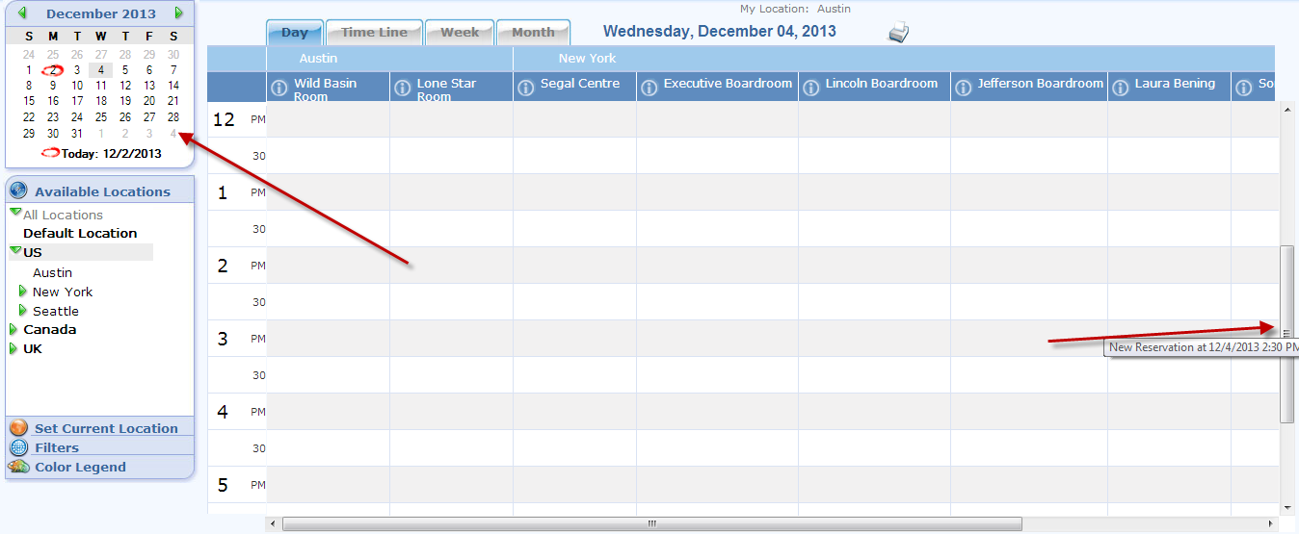Select Austin in the locations tree
Viewport: 1299px width, 534px height.
click(x=52, y=273)
